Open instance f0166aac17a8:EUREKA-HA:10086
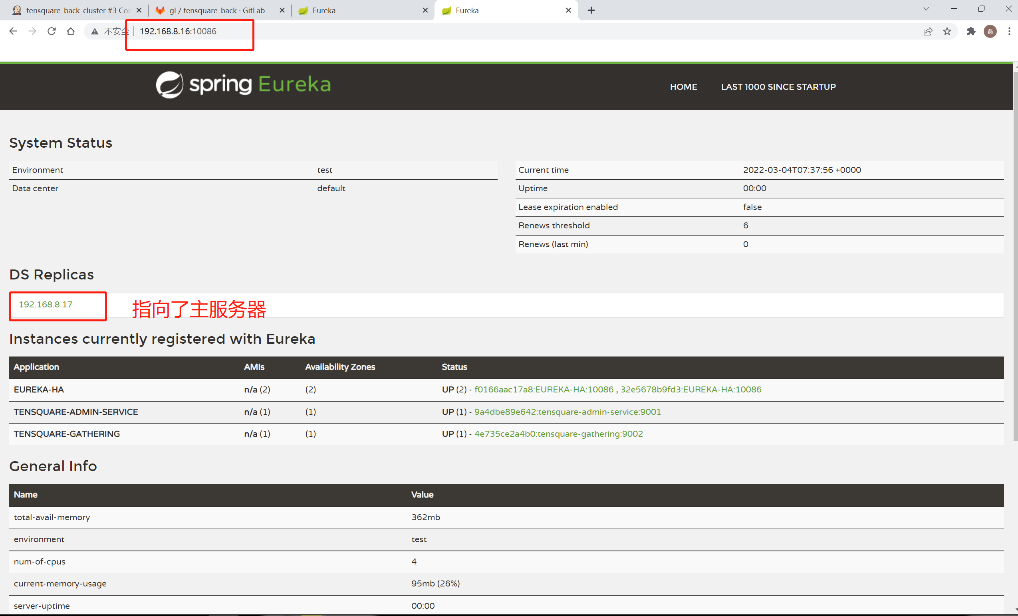The width and height of the screenshot is (1018, 616). click(544, 389)
